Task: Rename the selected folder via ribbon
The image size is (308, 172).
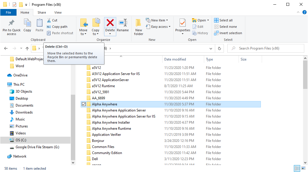Action: [123, 25]
